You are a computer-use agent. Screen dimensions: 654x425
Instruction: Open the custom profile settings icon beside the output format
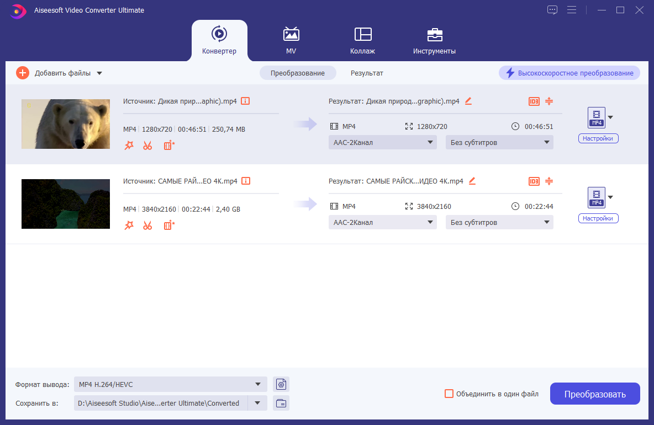click(281, 384)
